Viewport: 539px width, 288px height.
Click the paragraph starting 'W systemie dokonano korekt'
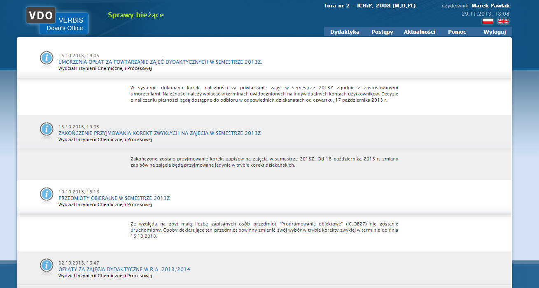[264, 94]
